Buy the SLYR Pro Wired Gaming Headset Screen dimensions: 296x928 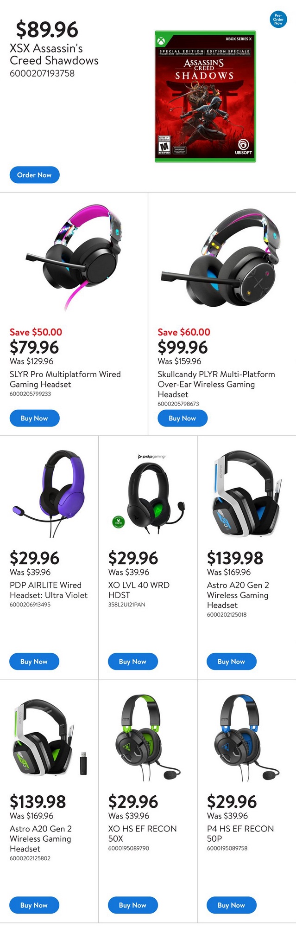point(34,418)
